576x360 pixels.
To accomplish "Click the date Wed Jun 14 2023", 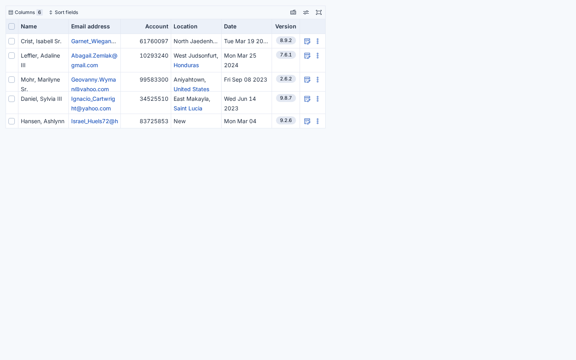I will click(x=240, y=104).
